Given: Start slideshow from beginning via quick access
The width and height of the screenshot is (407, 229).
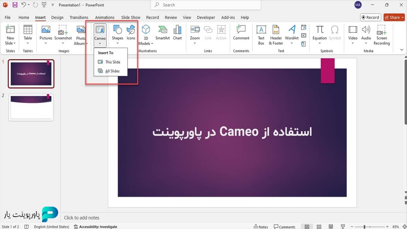Looking at the screenshot, I should tap(44, 5).
